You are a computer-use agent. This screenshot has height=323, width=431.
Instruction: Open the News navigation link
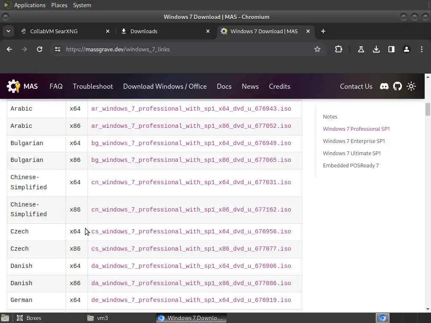[x=250, y=87]
